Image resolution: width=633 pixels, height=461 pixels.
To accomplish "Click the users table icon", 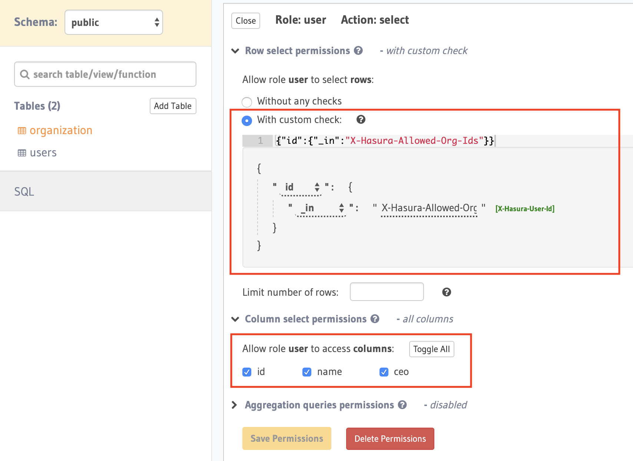I will [x=22, y=153].
